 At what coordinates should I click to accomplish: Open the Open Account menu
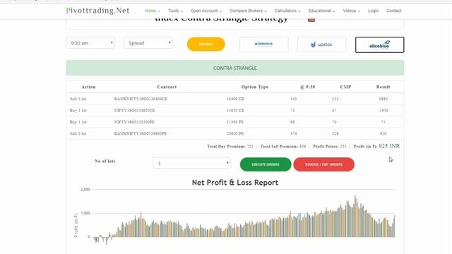206,11
